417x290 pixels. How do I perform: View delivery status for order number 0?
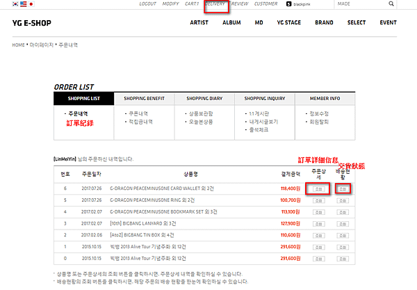343,259
